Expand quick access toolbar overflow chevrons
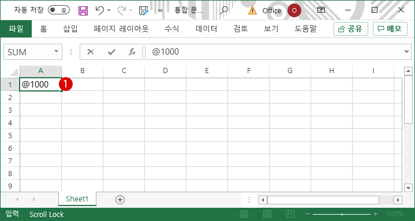This screenshot has width=415, height=221. coord(160,10)
